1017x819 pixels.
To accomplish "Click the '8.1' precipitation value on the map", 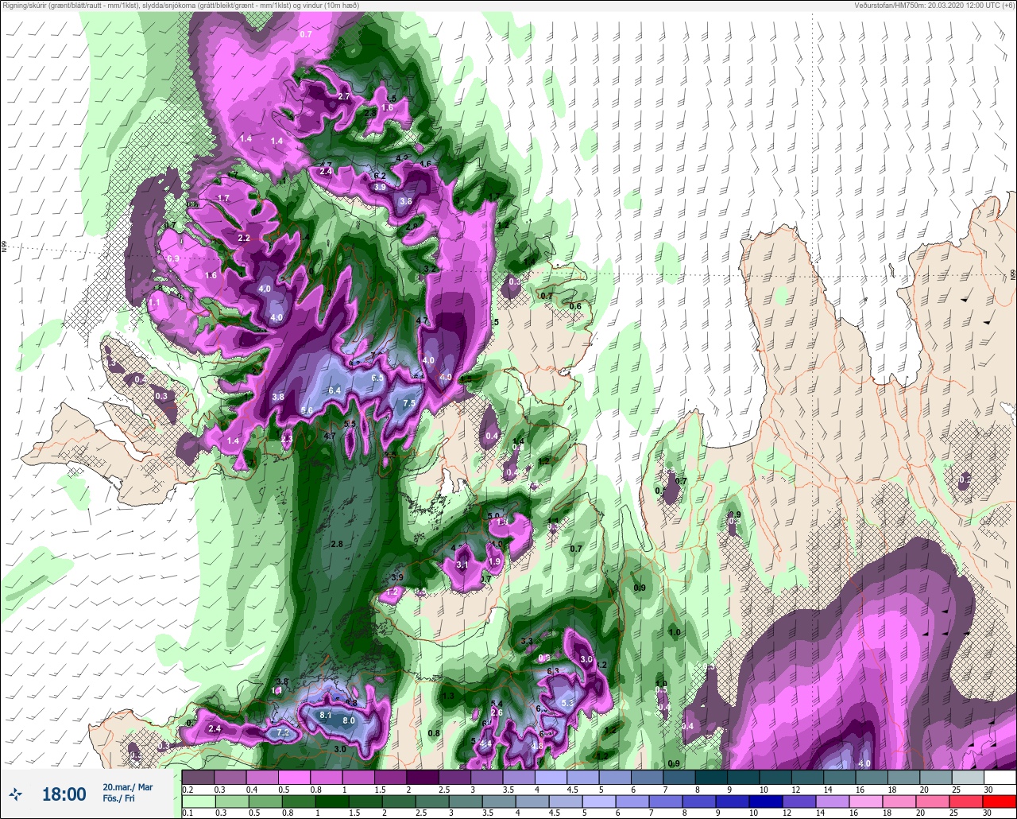I will pos(325,715).
